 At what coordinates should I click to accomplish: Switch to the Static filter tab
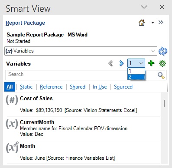[26, 87]
